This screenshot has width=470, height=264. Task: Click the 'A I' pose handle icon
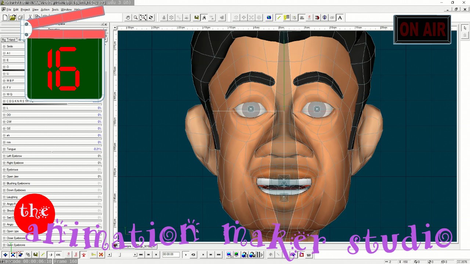click(x=4, y=53)
